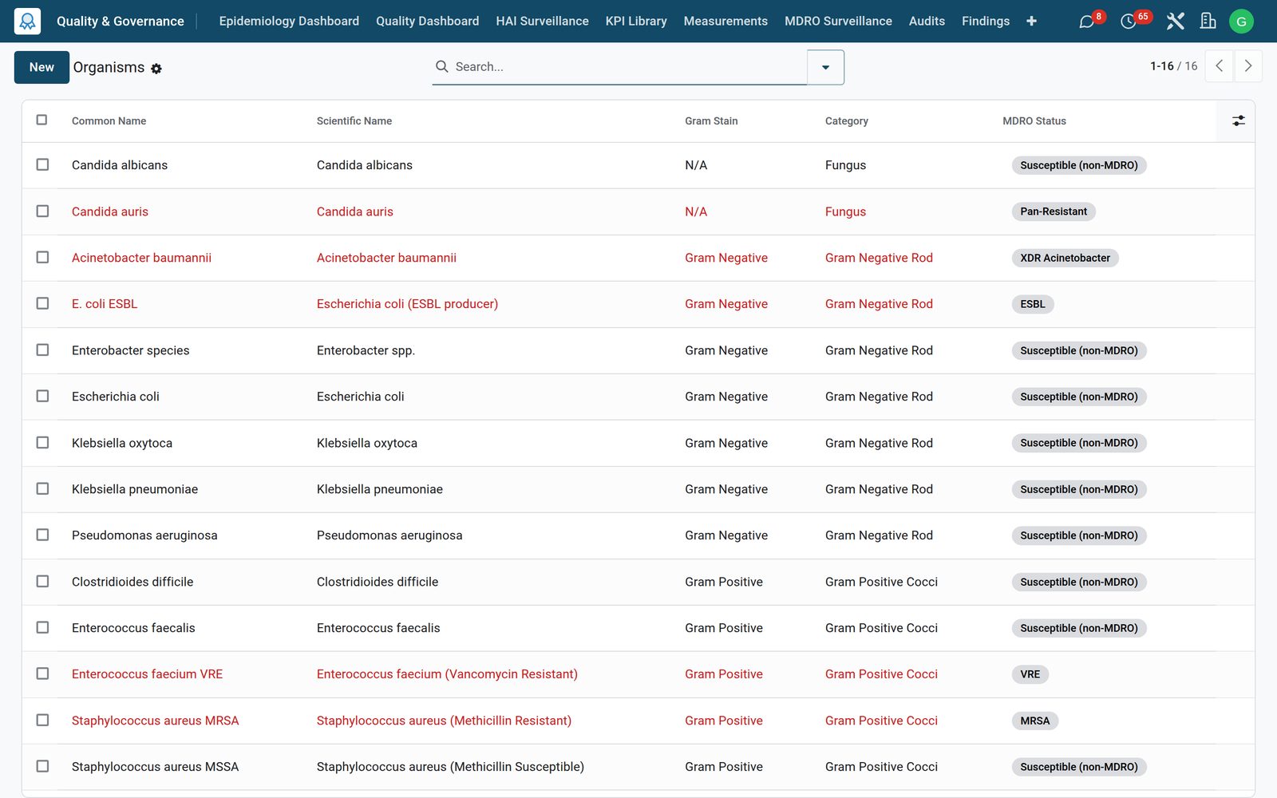Sort by Gram Stain column header
The image size is (1277, 798).
711,121
